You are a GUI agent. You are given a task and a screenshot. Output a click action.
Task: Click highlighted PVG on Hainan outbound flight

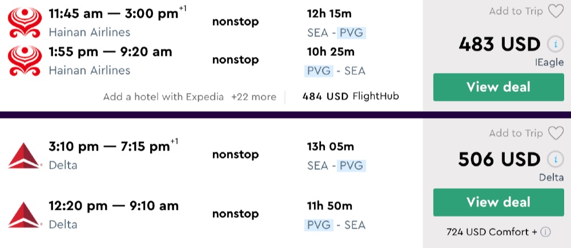[x=349, y=33]
